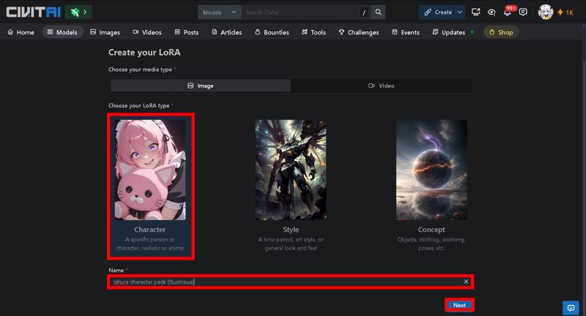This screenshot has height=316, width=586.
Task: Click the 'Choose your LoRA type' label
Action: coord(138,105)
